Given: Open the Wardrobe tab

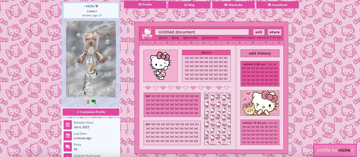Looking at the screenshot, I should [233, 5].
